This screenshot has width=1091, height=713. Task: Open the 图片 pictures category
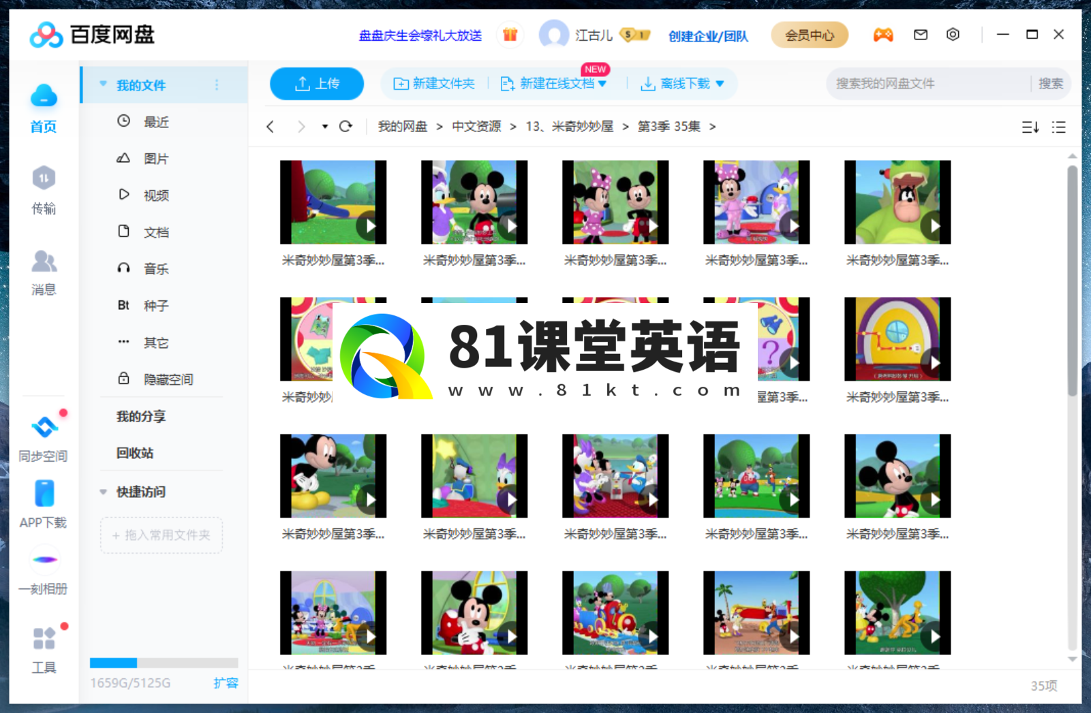[x=156, y=159]
